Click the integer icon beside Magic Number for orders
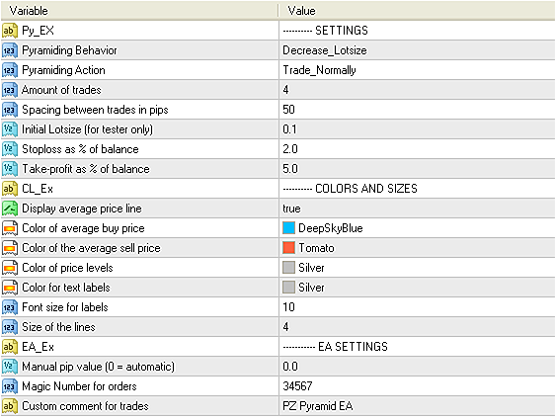The width and height of the screenshot is (555, 419). click(10, 386)
